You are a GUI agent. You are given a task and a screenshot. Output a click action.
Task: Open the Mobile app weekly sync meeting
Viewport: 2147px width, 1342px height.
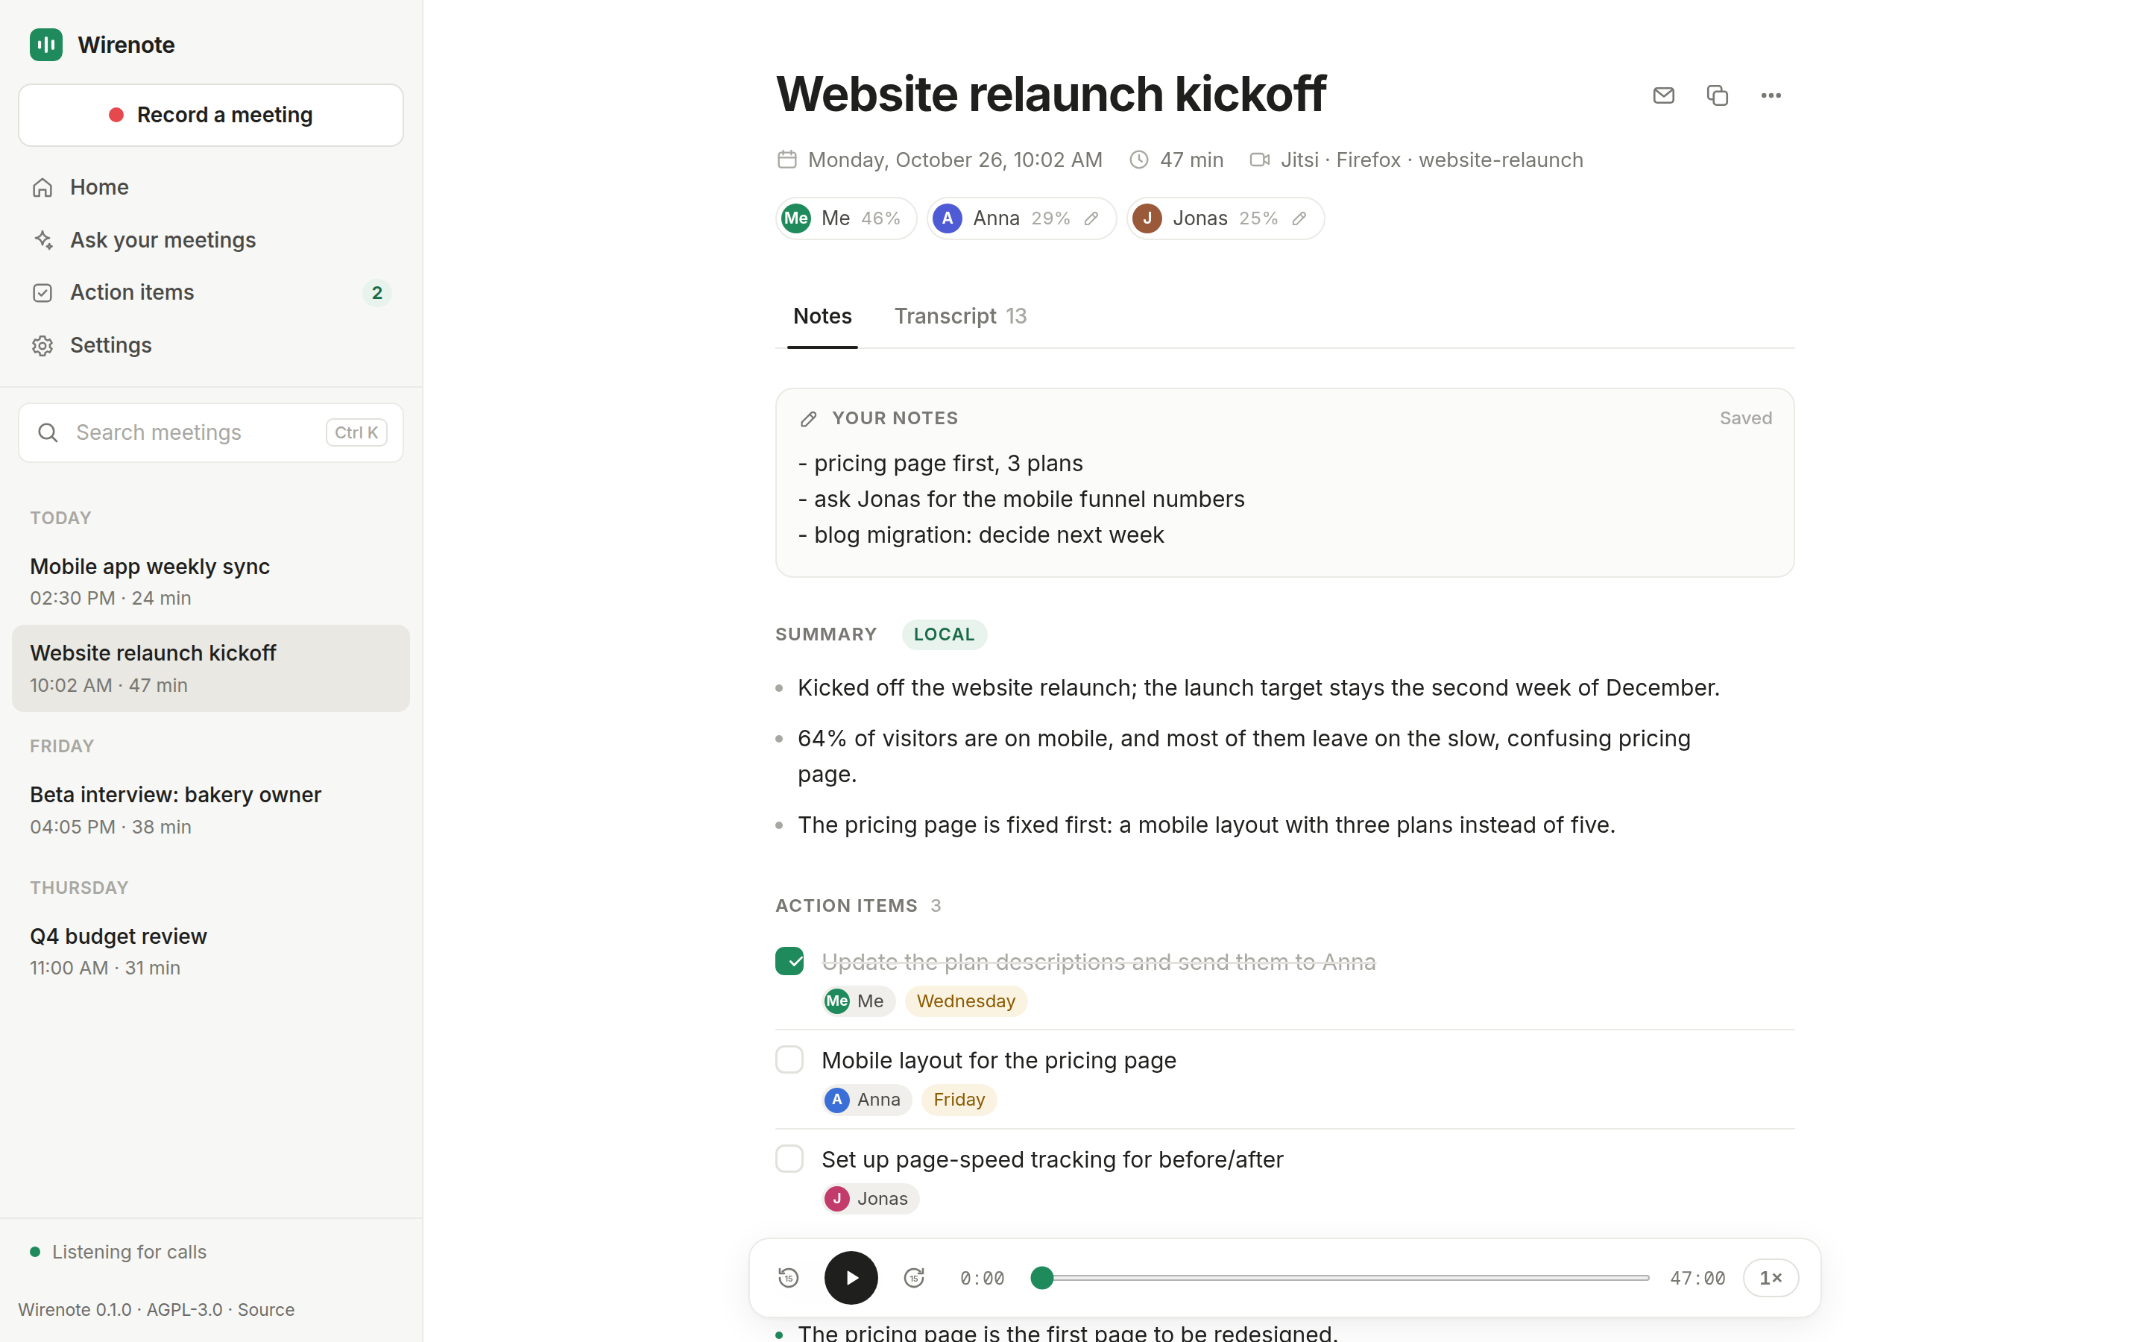tap(211, 582)
